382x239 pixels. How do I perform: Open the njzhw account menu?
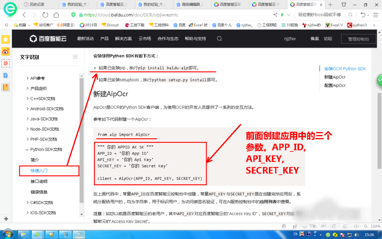[290, 39]
